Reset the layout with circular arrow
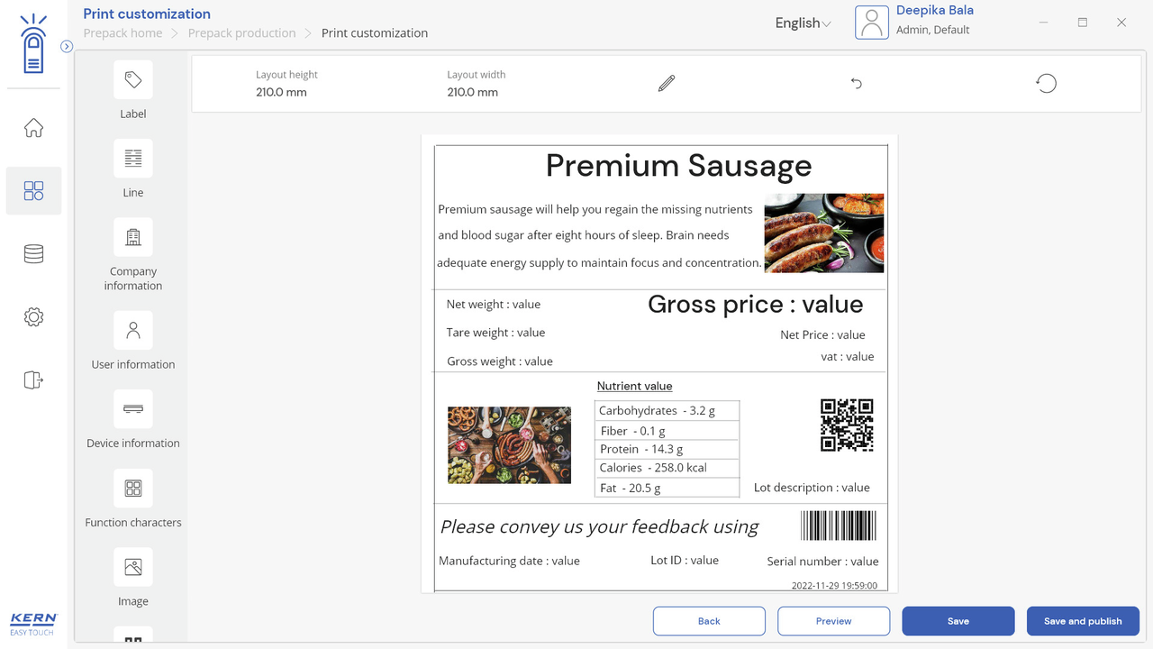 (x=1046, y=84)
